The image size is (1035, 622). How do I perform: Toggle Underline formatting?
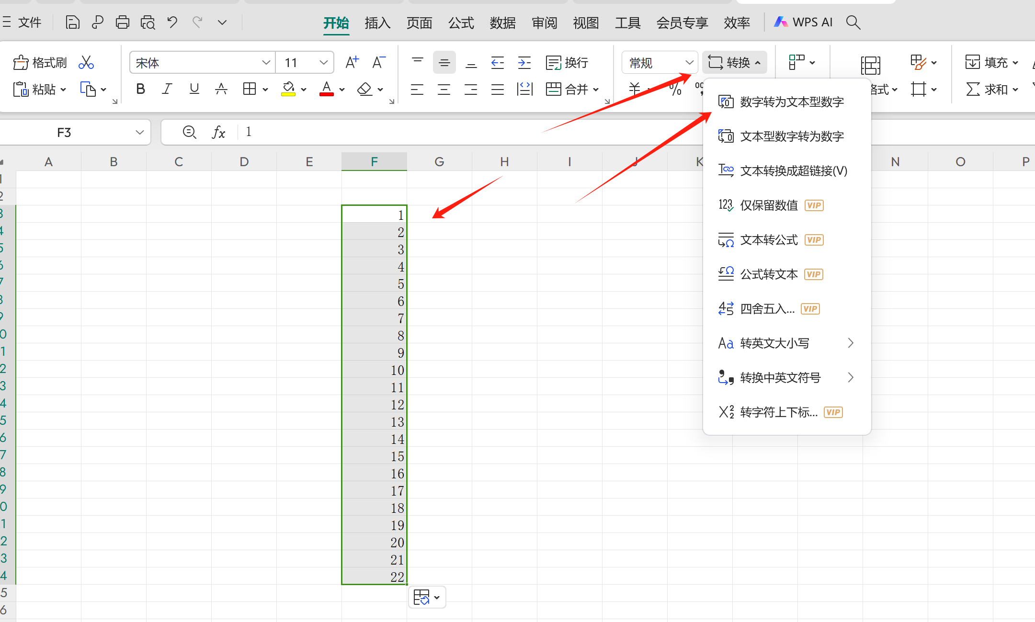click(x=194, y=89)
